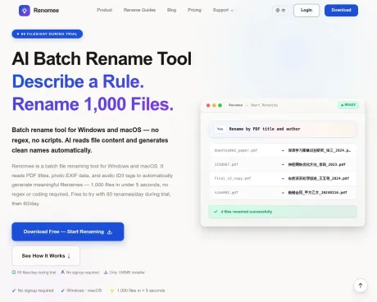Click the See How It Works button
The image size is (377, 302).
coord(46,256)
